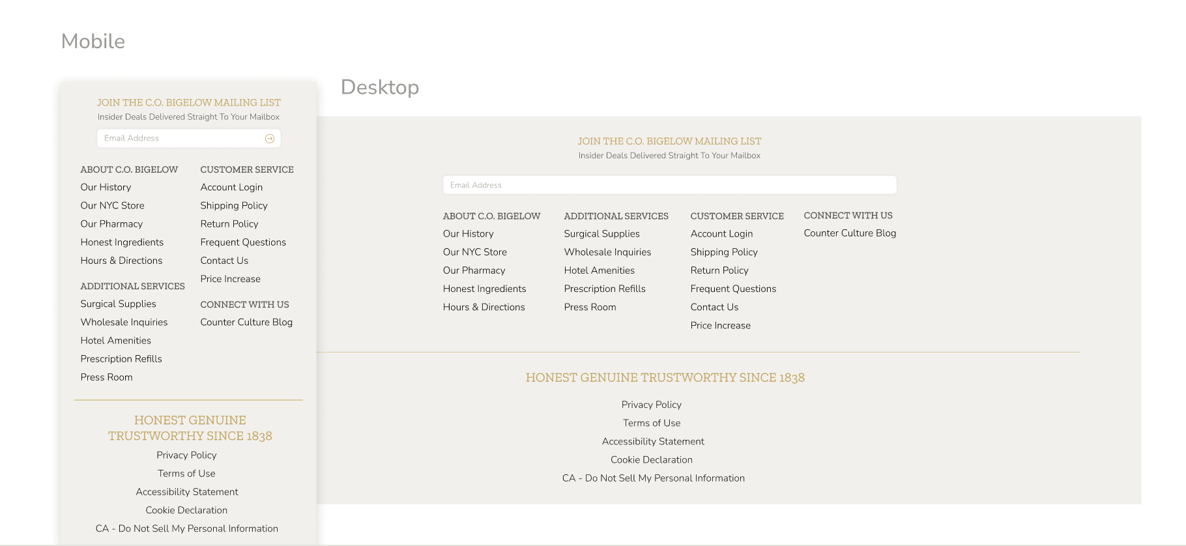Open Hours & Directions in mobile footer
This screenshot has width=1186, height=546.
(x=121, y=260)
